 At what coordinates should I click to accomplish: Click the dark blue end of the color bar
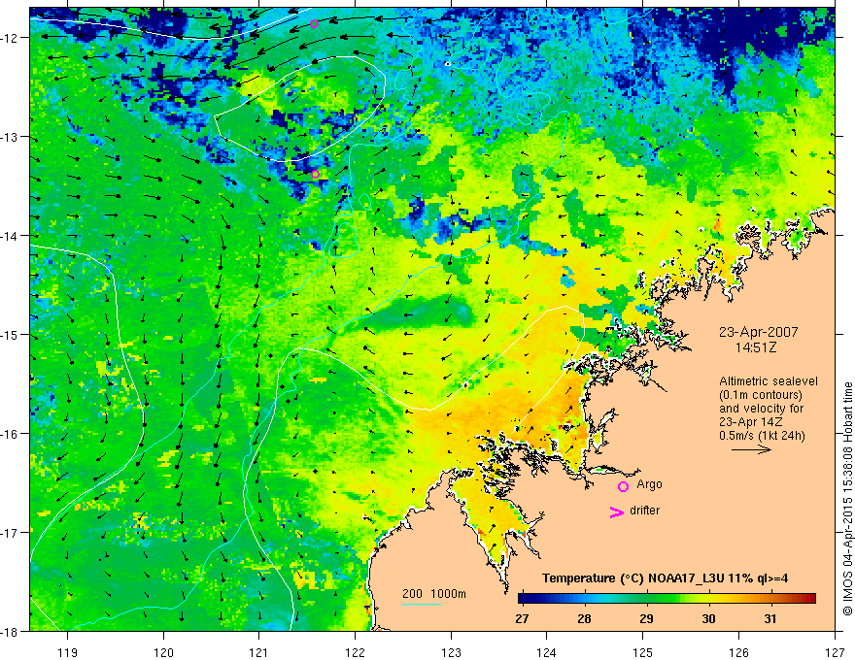click(525, 599)
